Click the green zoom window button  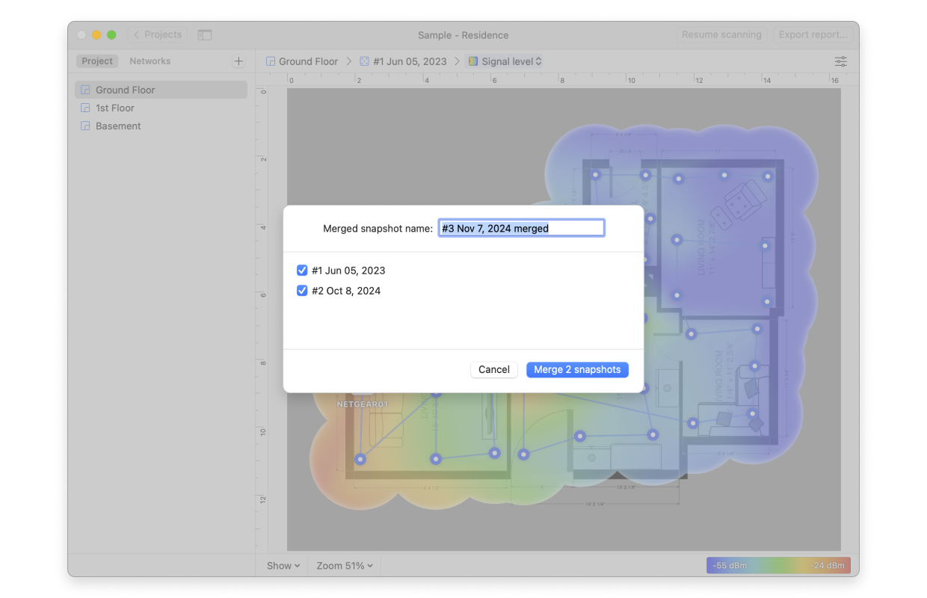111,35
